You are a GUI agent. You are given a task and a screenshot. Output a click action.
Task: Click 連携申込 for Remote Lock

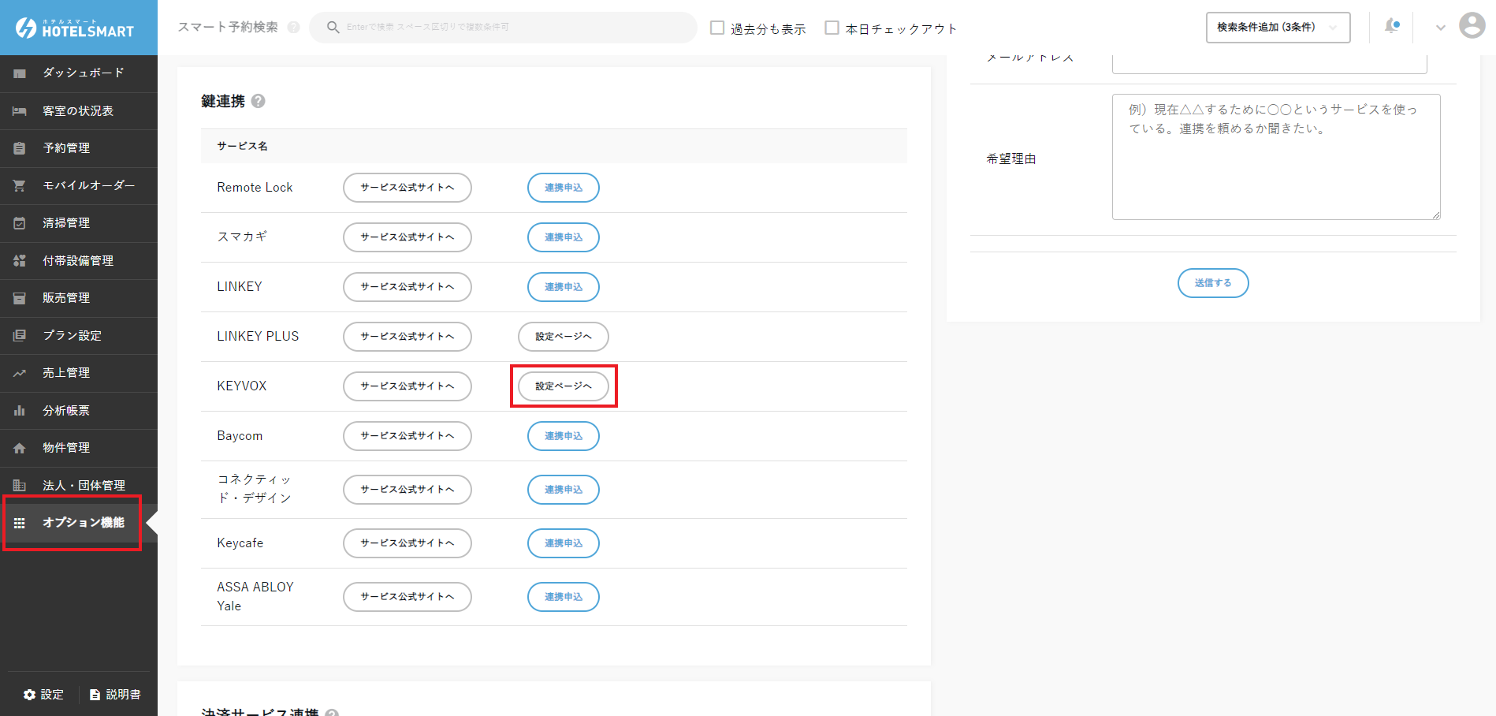coord(563,188)
